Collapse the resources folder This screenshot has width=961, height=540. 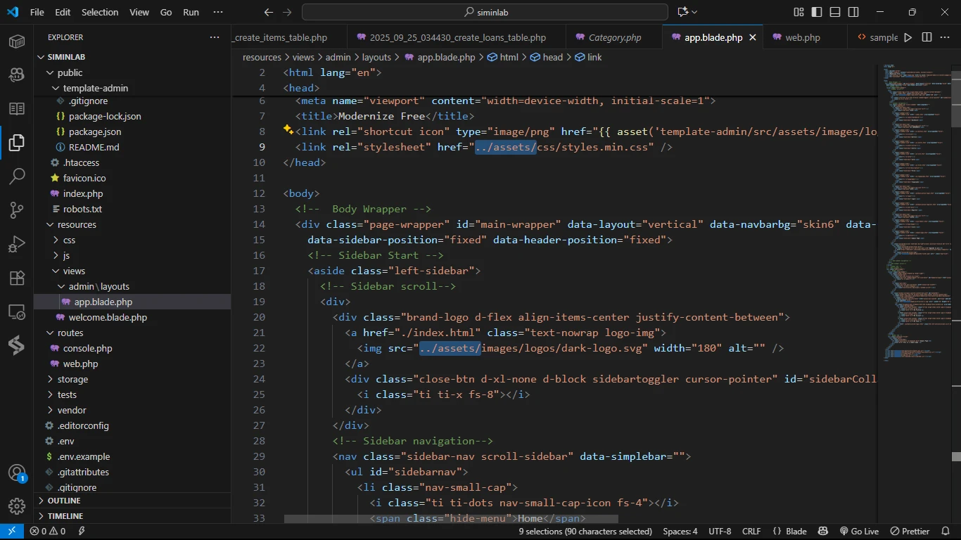coord(77,224)
